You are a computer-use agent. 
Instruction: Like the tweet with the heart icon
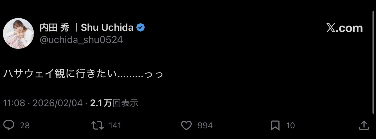(186, 125)
